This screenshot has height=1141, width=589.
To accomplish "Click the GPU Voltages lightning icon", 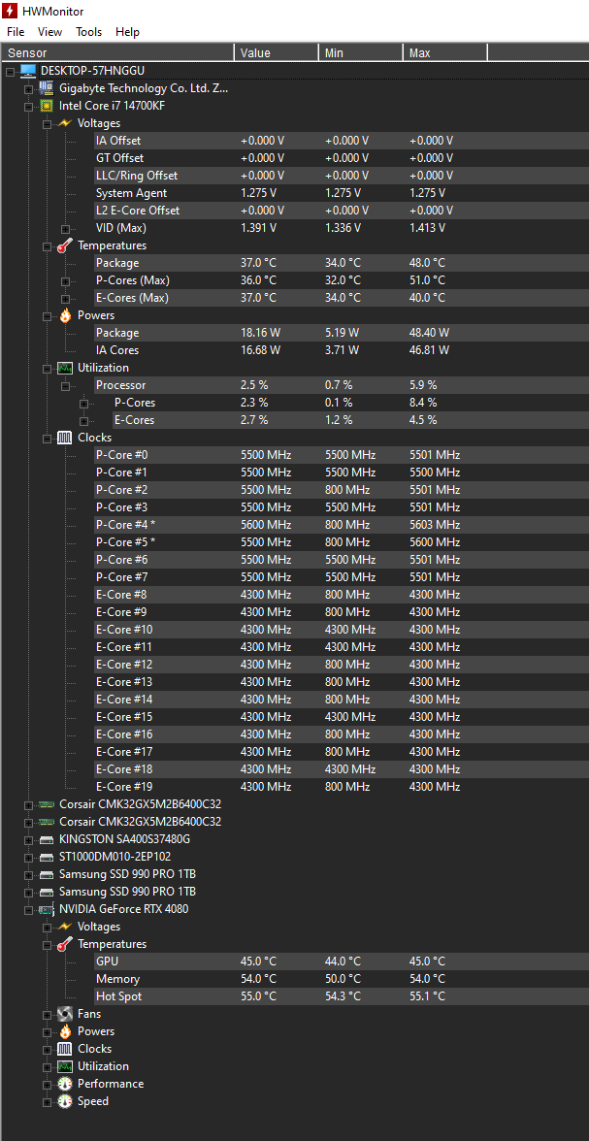I will pos(65,927).
